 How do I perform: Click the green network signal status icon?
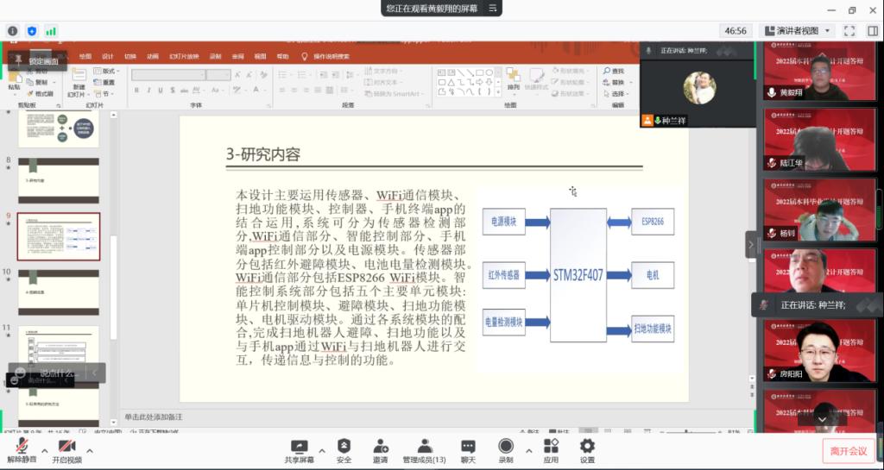pos(51,31)
